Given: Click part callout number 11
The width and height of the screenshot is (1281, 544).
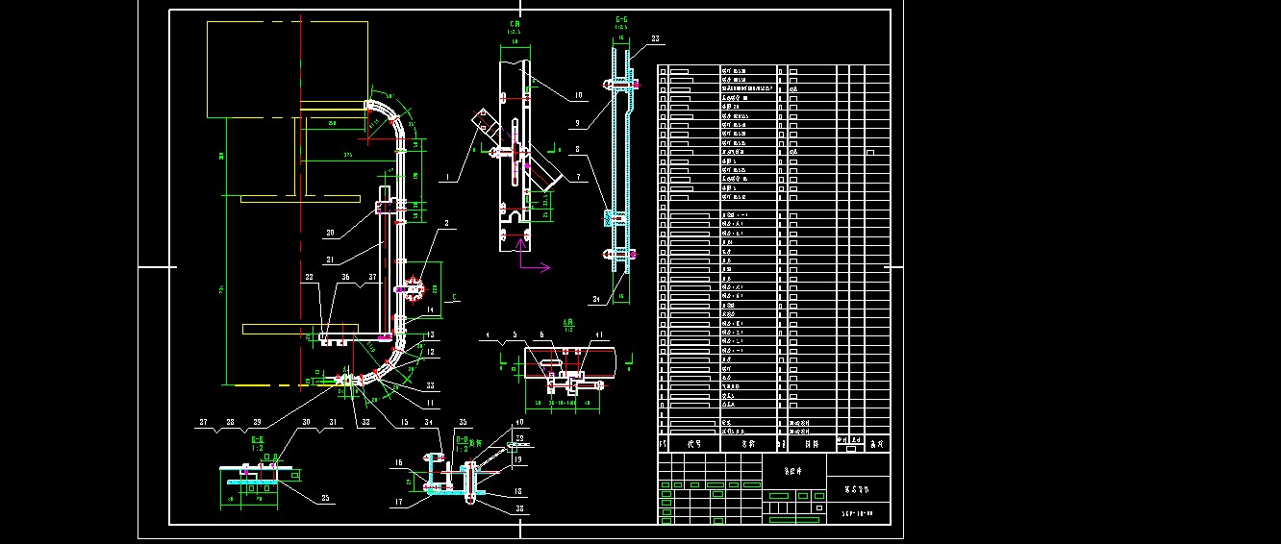Looking at the screenshot, I should point(429,403).
